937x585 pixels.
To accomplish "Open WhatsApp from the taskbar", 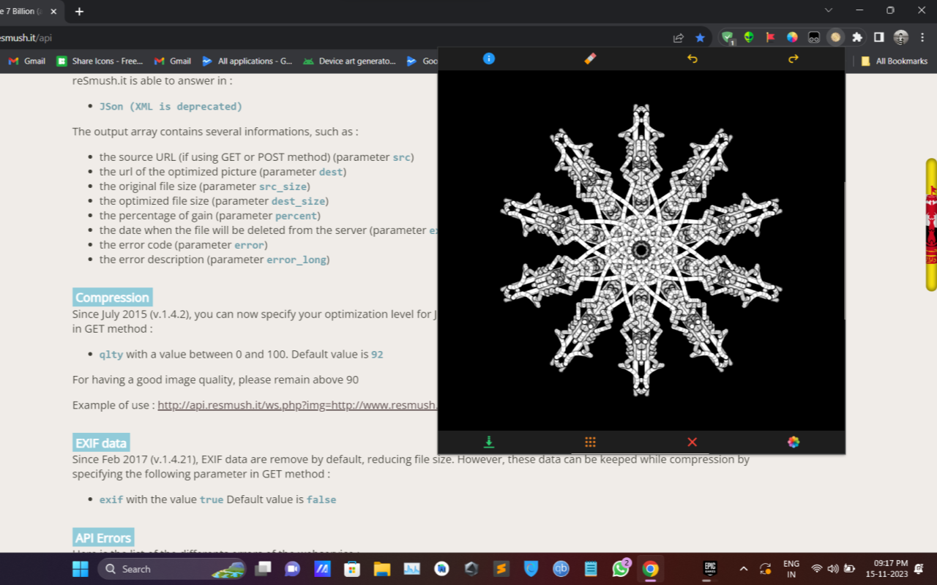I will tap(619, 569).
